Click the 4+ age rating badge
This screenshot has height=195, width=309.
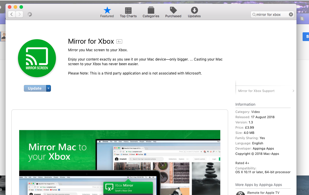click(x=119, y=42)
